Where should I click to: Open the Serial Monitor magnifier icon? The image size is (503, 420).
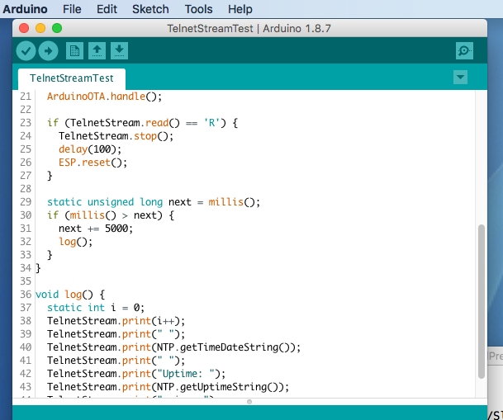coord(465,51)
